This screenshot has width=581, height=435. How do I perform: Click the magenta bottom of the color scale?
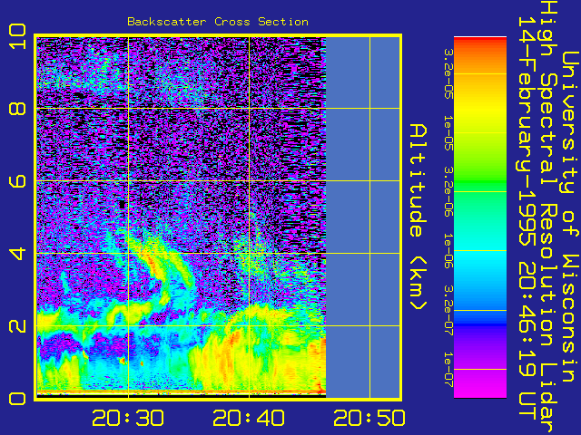[480, 387]
